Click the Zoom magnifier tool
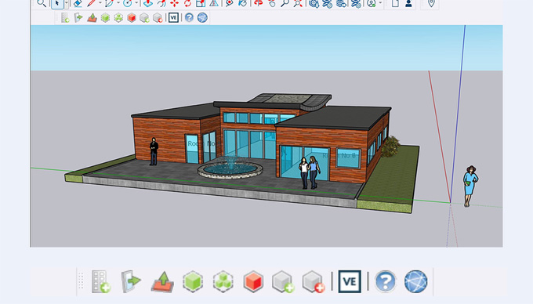This screenshot has height=304, width=533. tap(285, 3)
